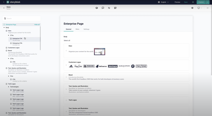
Task: Click the Decathlon logo
Action: pos(113,66)
